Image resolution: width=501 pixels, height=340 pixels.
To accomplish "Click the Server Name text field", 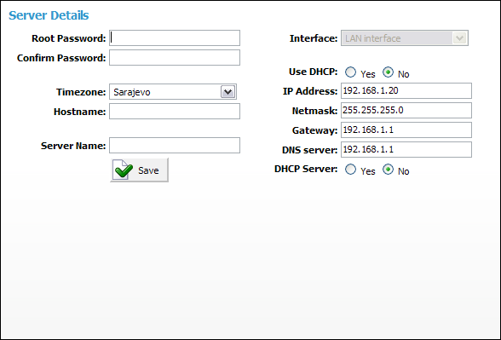I will click(x=175, y=146).
